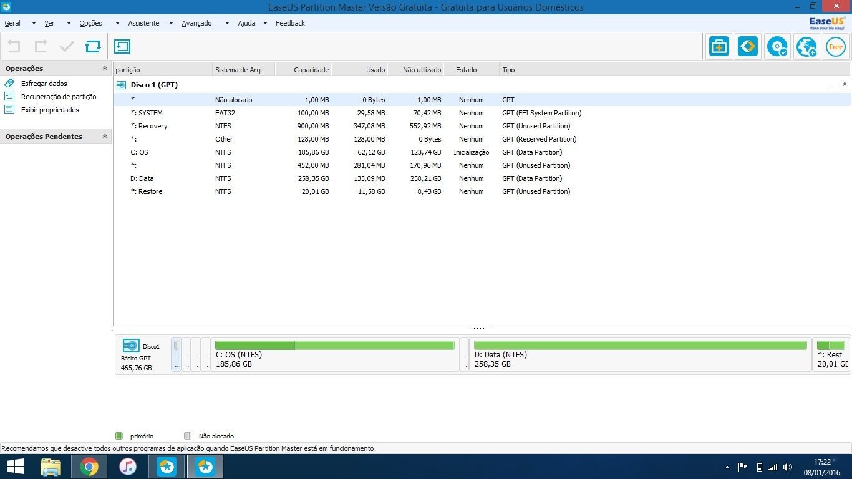Screen dimensions: 852x479
Task: Open the Assistente menu
Action: click(x=143, y=23)
